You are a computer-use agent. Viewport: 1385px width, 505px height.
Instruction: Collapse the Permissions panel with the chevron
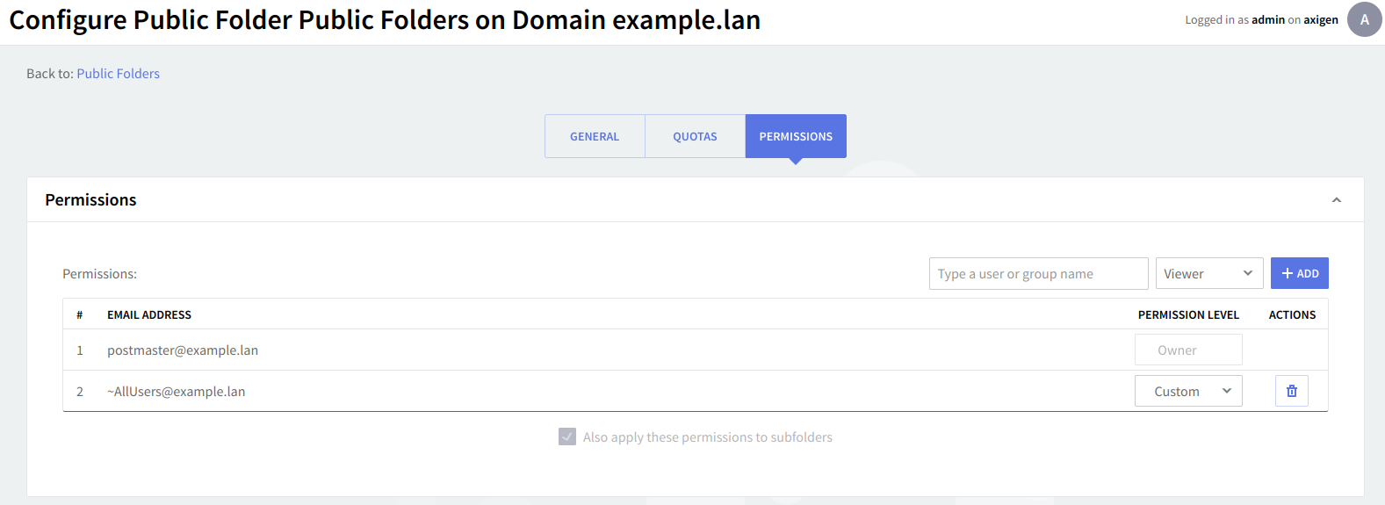tap(1336, 200)
